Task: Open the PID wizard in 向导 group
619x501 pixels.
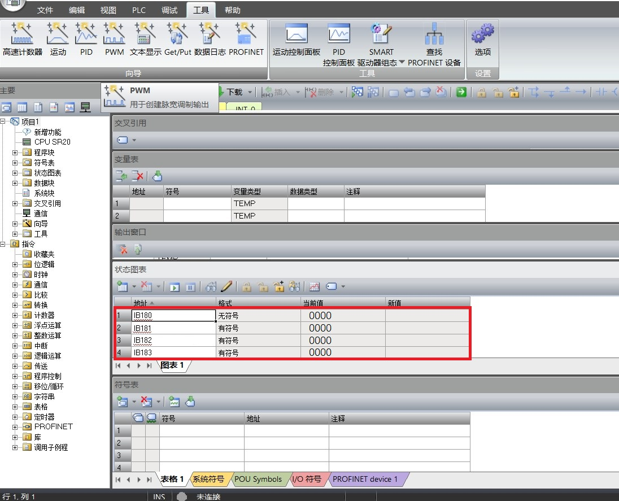Action: pyautogui.click(x=86, y=38)
